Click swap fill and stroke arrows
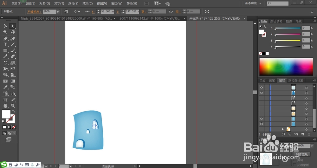Screen dimensions: 317x168 point(14,111)
